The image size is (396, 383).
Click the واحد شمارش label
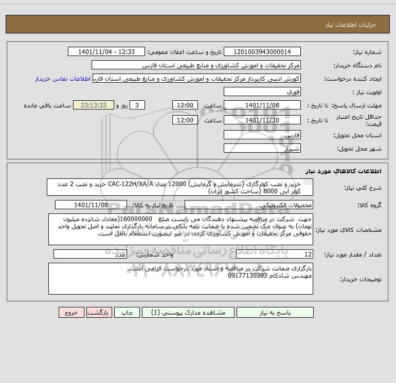(155, 255)
